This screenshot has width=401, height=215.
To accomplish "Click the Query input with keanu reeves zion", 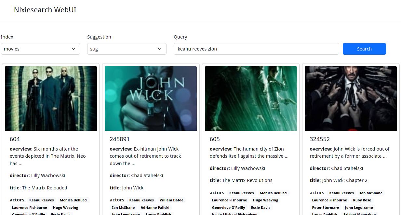I will [x=256, y=49].
